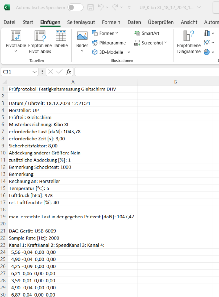
Task: Expand the name box dropdown arrow
Action: pos(34,72)
